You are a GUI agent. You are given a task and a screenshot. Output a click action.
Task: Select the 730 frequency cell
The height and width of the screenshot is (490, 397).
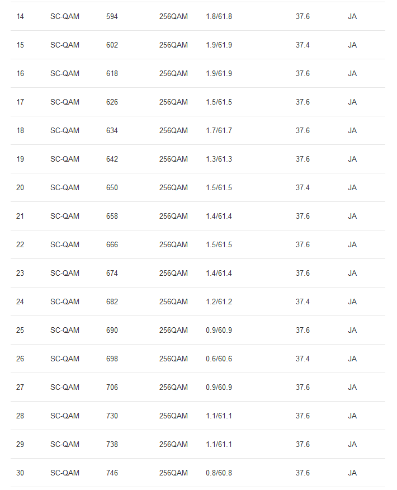click(112, 416)
